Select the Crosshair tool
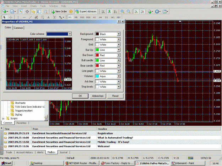This screenshot has height=166, width=222. (11, 17)
